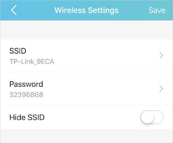The height and width of the screenshot is (143, 173).
Task: Click the Wireless Settings title
Action: coord(86,10)
